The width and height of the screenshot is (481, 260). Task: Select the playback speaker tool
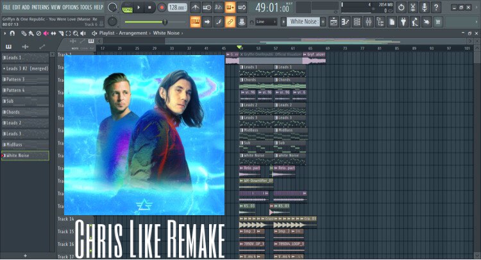click(x=83, y=33)
